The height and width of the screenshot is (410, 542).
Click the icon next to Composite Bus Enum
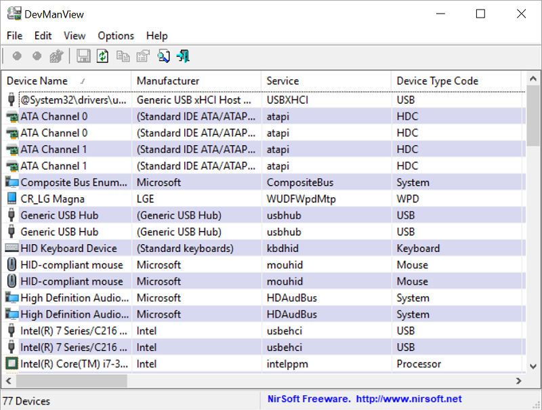[x=12, y=182]
